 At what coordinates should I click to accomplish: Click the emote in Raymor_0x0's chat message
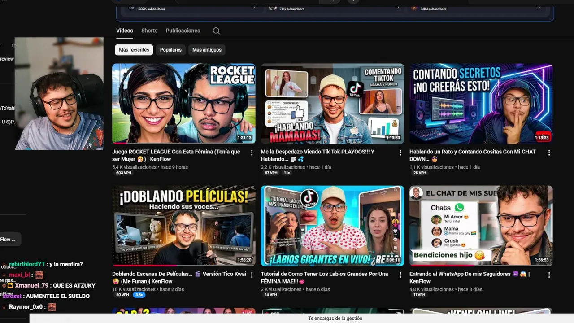click(52, 307)
